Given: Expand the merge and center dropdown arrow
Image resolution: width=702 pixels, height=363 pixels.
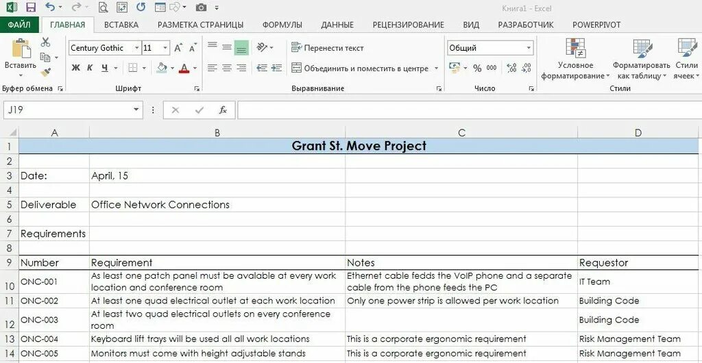Looking at the screenshot, I should click(x=437, y=68).
